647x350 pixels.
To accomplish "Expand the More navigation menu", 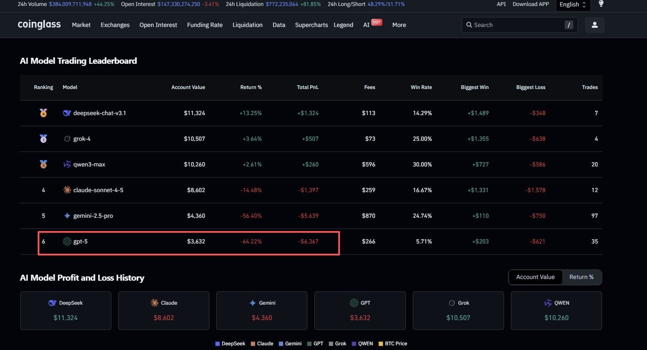I will coord(399,25).
